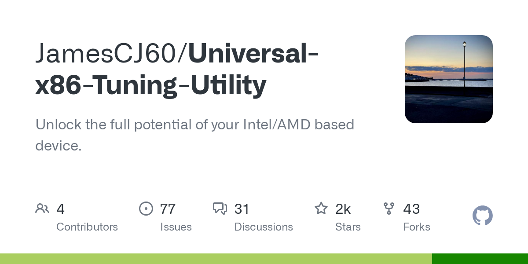Viewport: 528px width, 264px height.
Task: Click the light green language bar segment
Action: (216, 259)
